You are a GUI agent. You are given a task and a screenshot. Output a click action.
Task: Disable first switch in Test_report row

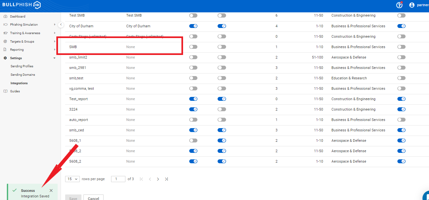click(193, 99)
